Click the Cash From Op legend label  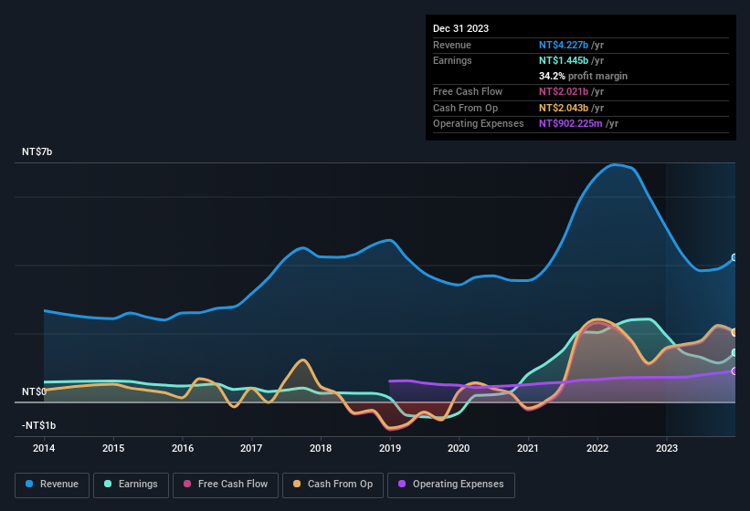click(x=333, y=485)
